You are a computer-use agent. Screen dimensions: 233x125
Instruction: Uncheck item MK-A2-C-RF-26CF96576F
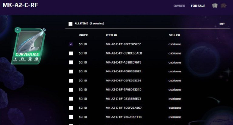71,44
